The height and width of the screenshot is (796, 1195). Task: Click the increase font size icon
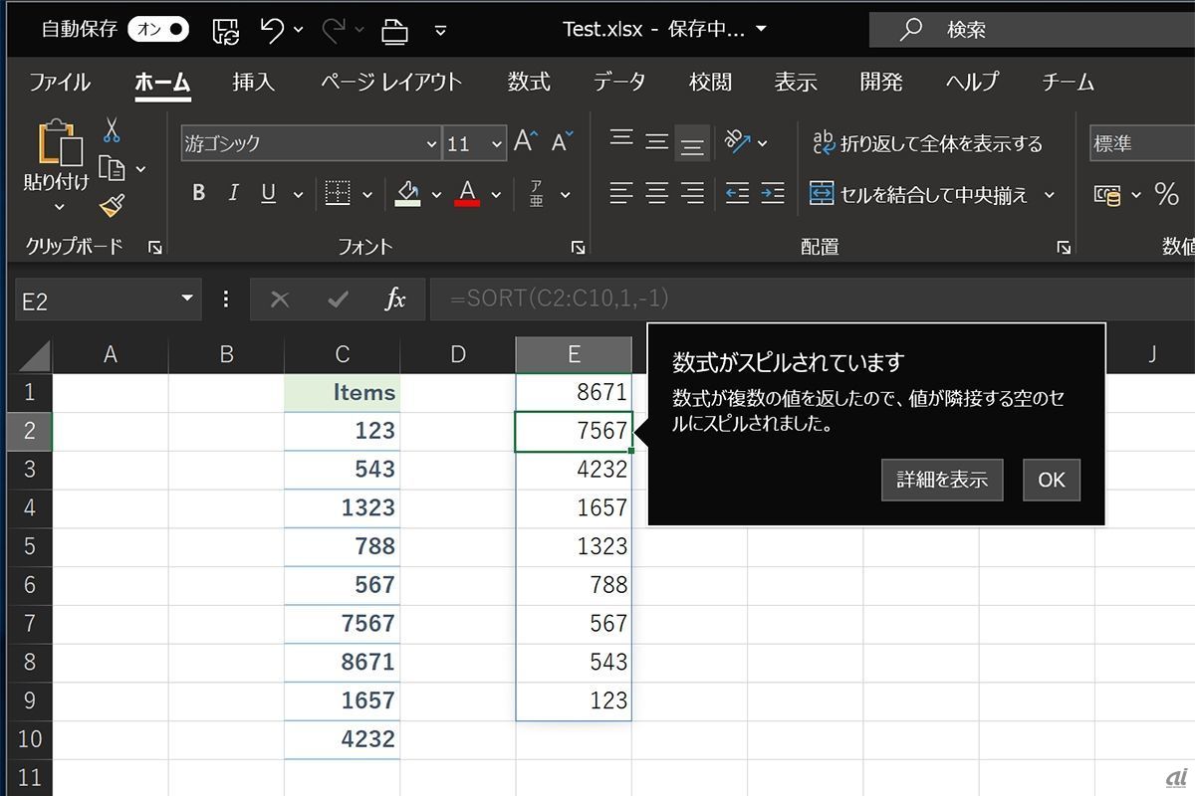(x=525, y=142)
